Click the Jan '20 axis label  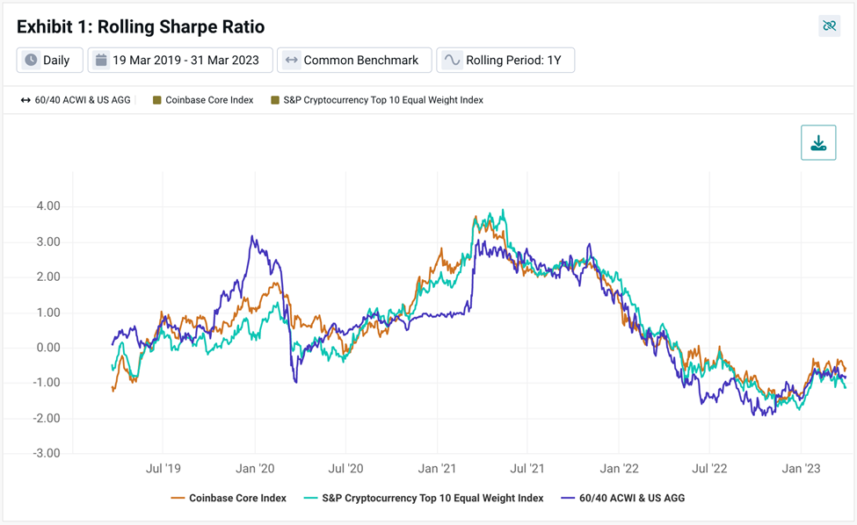[255, 468]
